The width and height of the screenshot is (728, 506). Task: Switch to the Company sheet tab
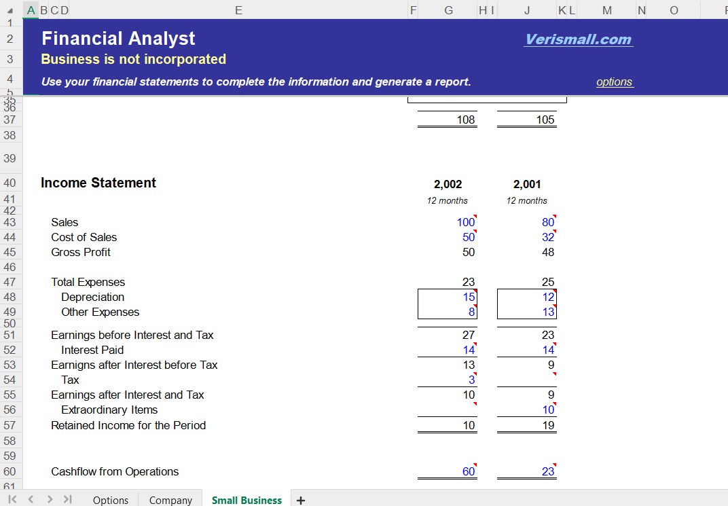click(x=170, y=500)
